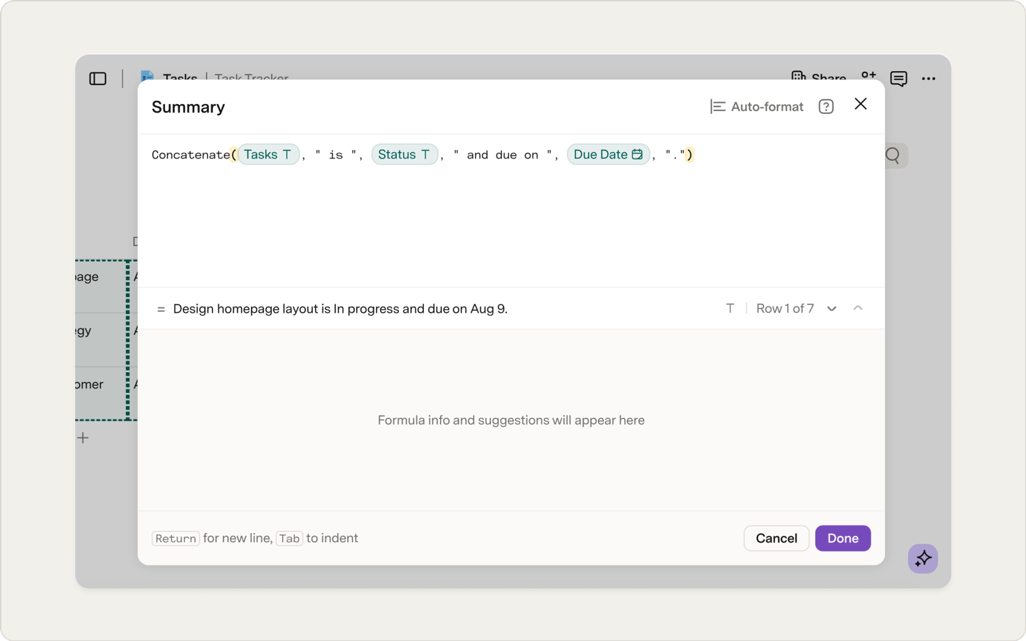Click the search magnifier behind the dialog
Image resolution: width=1026 pixels, height=641 pixels.
point(893,155)
